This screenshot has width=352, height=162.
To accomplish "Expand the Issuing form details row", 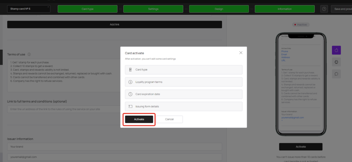I will pos(184,106).
